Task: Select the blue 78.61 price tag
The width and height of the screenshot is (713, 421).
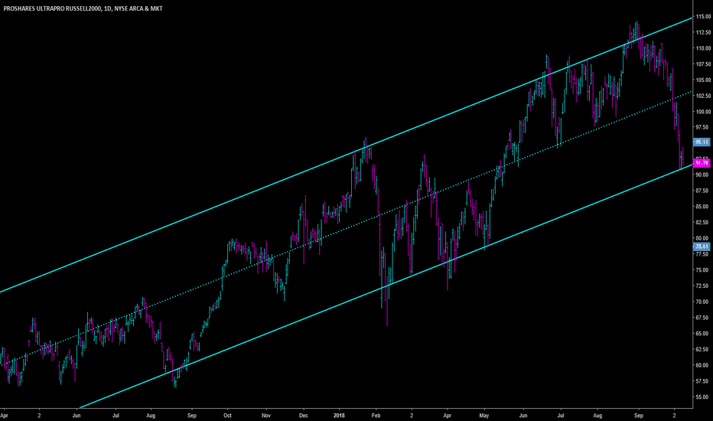Action: (x=702, y=246)
